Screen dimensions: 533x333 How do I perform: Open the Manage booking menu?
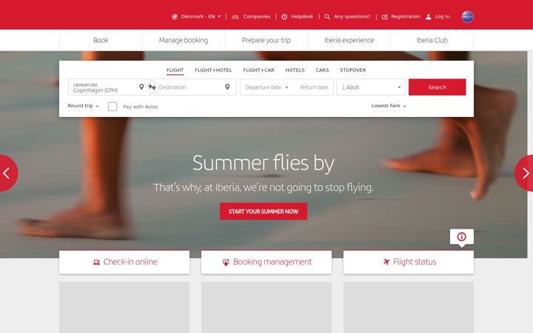coord(184,40)
